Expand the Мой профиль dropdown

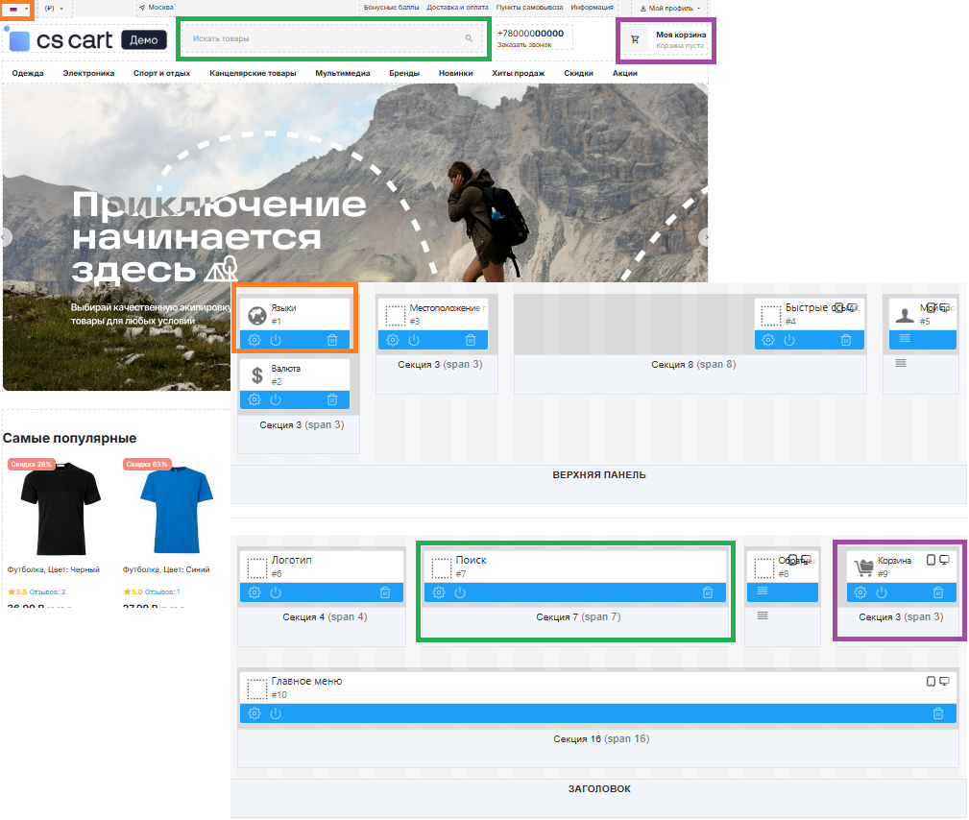pos(670,8)
